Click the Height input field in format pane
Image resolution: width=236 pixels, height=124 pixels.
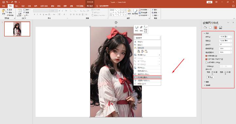click(x=226, y=37)
